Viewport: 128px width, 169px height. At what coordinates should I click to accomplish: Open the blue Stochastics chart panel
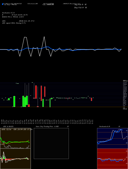tap(112, 138)
